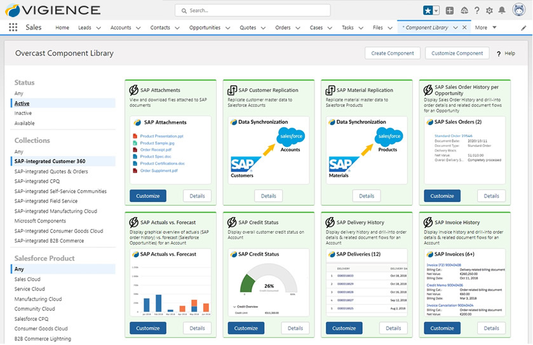Expand the Opportunities dropdown chevron
The image size is (533, 345).
tap(228, 28)
